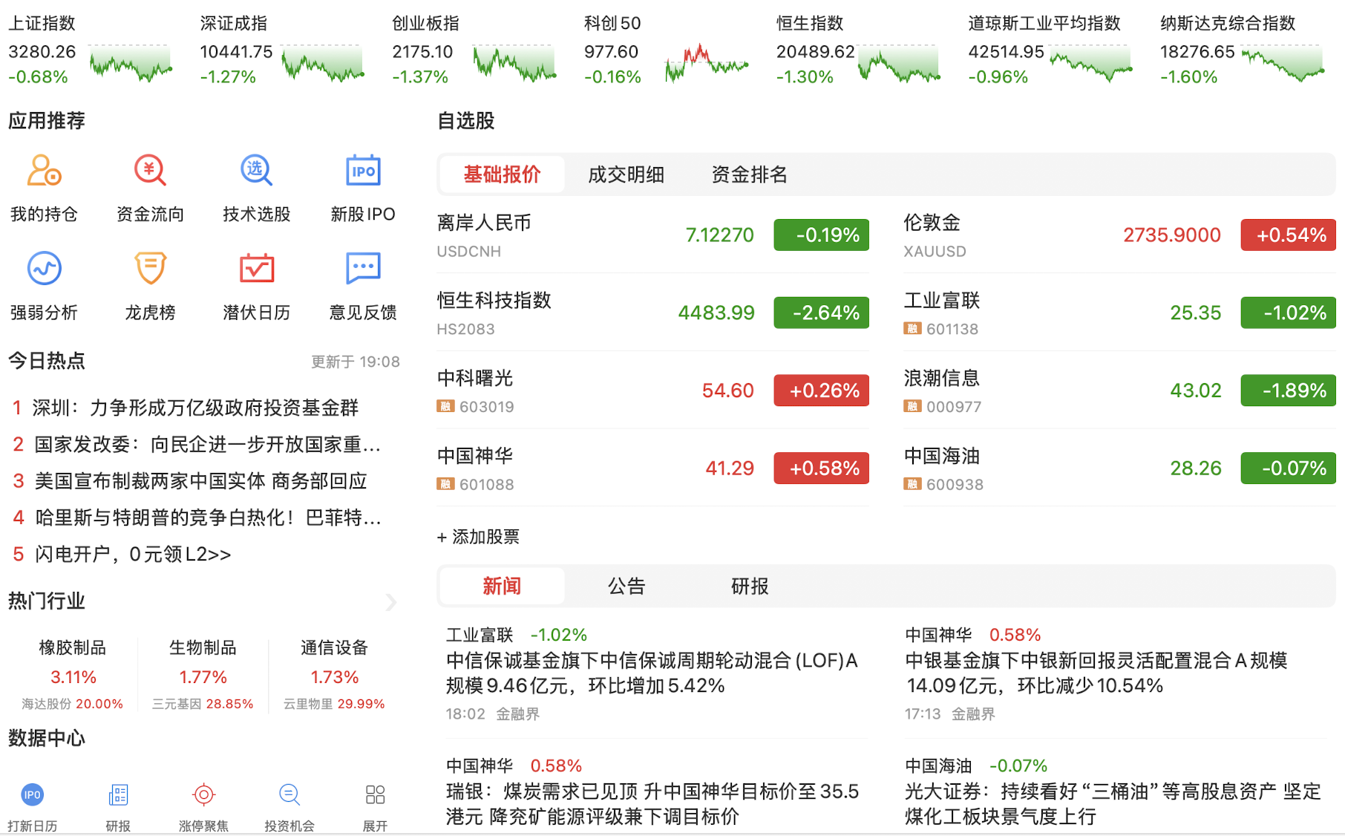Open 投资机会 icon in data center

coord(289,795)
